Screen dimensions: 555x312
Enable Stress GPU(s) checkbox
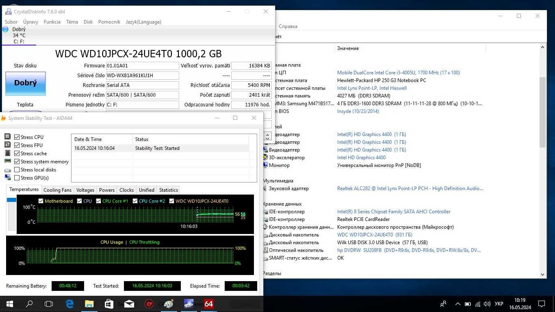coord(17,178)
